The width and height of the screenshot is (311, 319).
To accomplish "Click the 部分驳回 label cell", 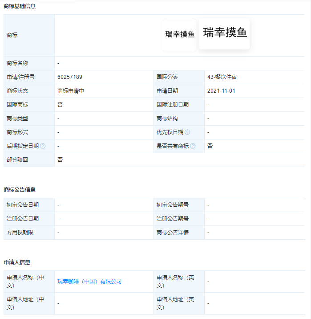I will 29,160.
